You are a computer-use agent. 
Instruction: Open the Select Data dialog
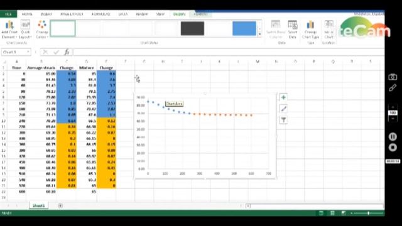(293, 30)
